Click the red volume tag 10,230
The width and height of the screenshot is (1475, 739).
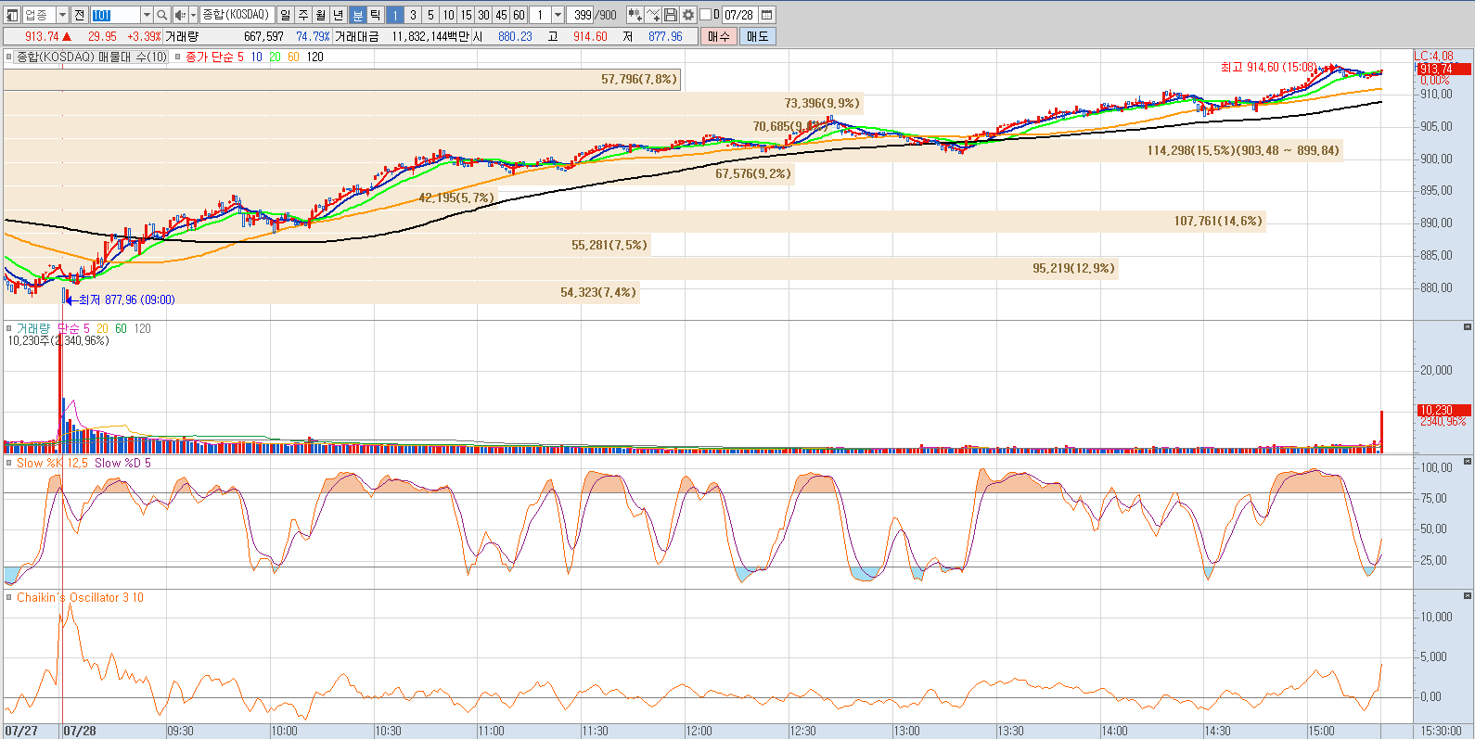pos(1443,410)
